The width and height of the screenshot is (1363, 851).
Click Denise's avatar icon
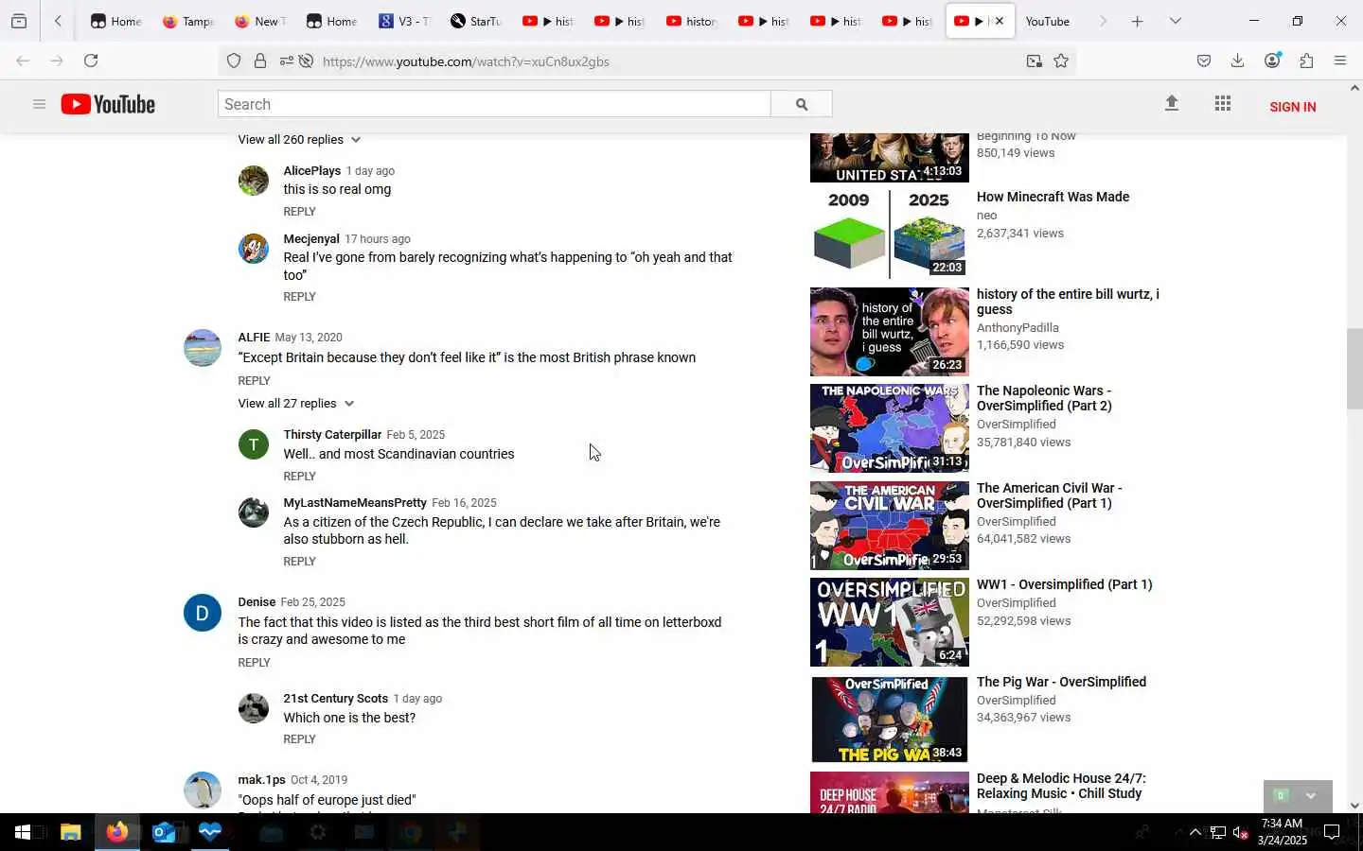[203, 614]
